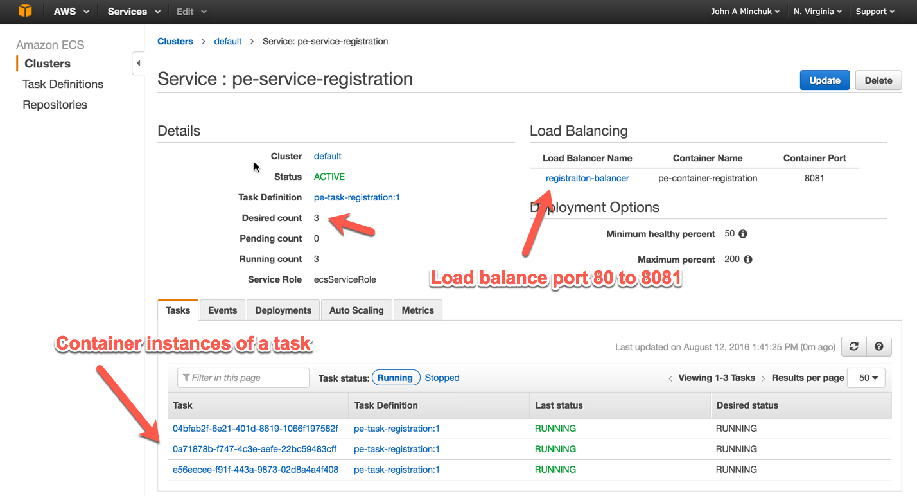The image size is (917, 496).
Task: Collapse the left sidebar panel arrow
Action: [138, 64]
